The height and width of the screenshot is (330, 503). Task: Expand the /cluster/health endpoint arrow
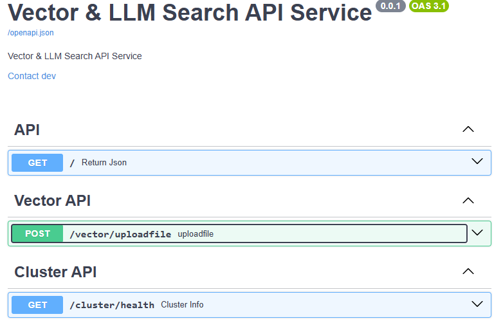[477, 304]
